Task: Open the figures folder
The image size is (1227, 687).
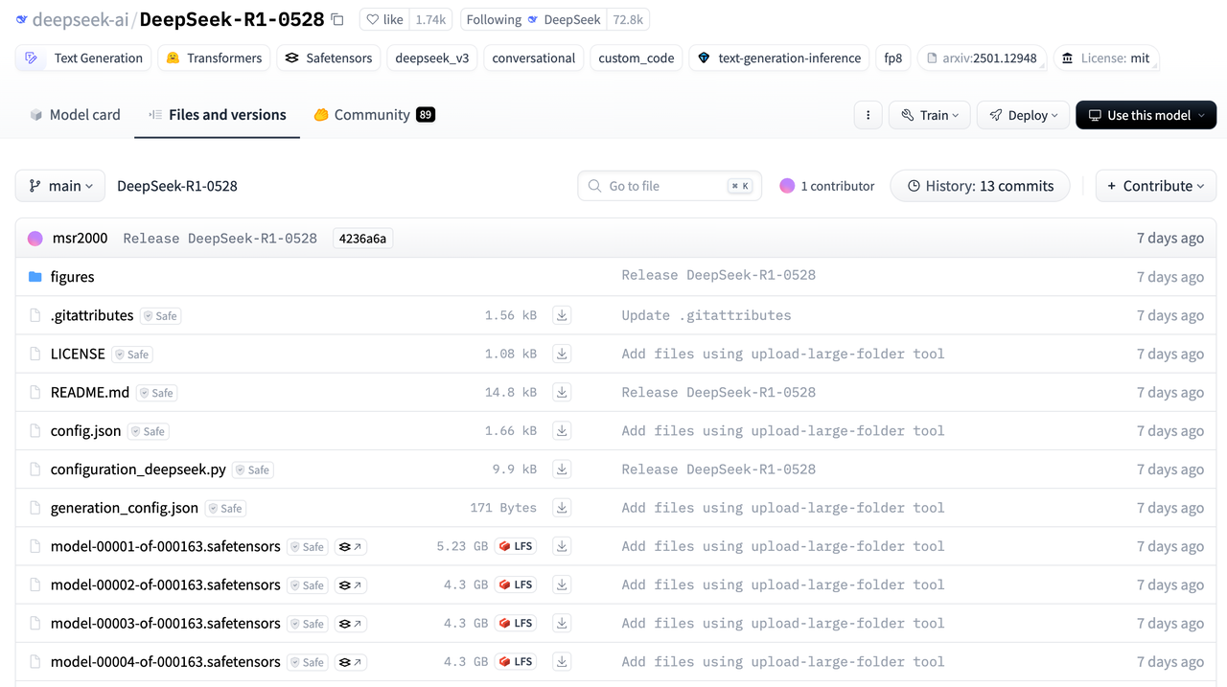Action: pyautogui.click(x=72, y=277)
